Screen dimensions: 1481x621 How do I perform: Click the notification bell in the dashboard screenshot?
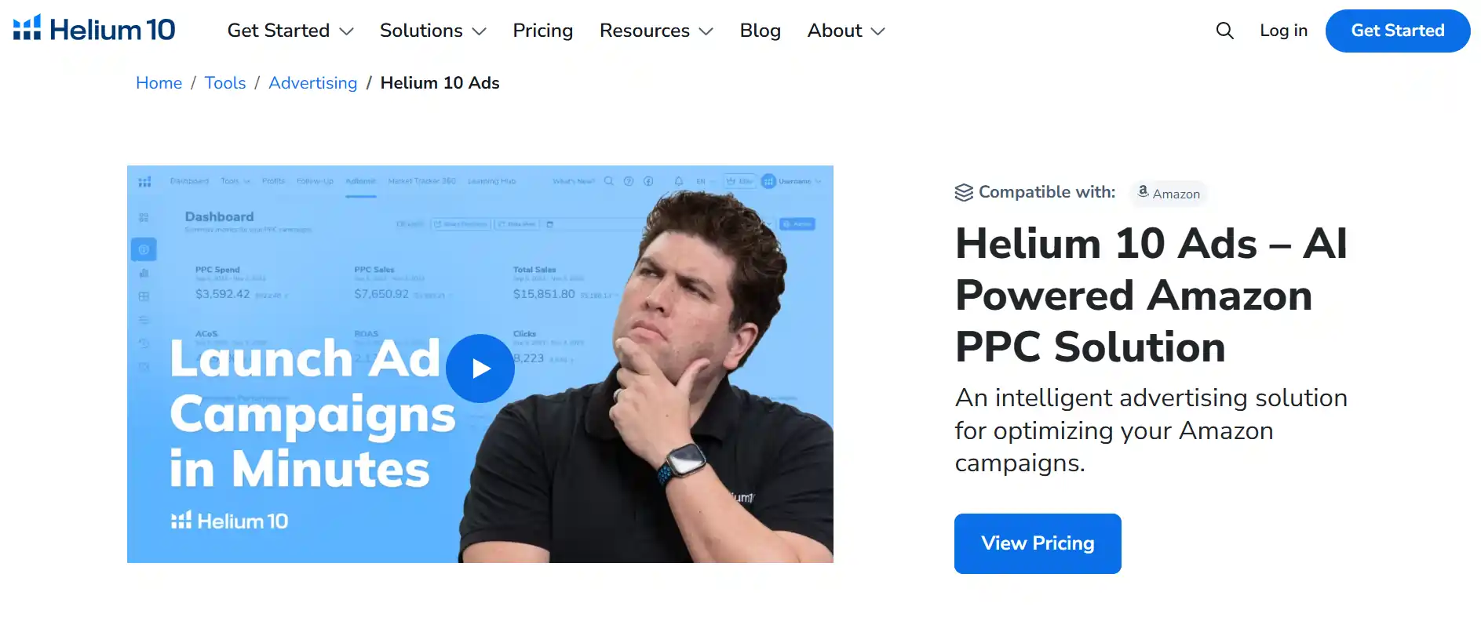(678, 181)
